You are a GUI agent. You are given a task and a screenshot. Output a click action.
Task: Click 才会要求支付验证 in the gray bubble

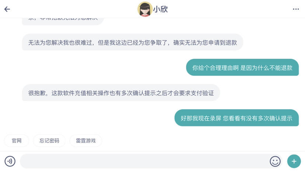pos(190,93)
